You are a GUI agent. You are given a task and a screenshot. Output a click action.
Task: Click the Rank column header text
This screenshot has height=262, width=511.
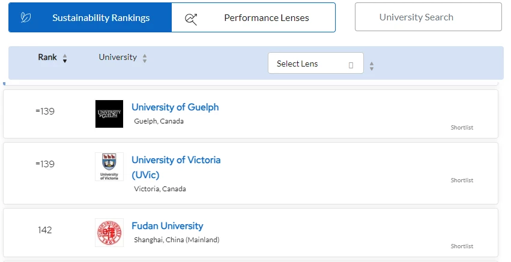(x=47, y=58)
